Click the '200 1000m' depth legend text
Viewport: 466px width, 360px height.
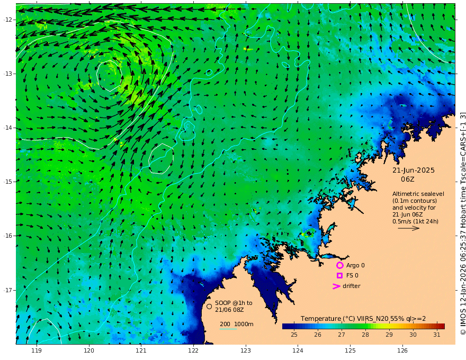pos(237,324)
